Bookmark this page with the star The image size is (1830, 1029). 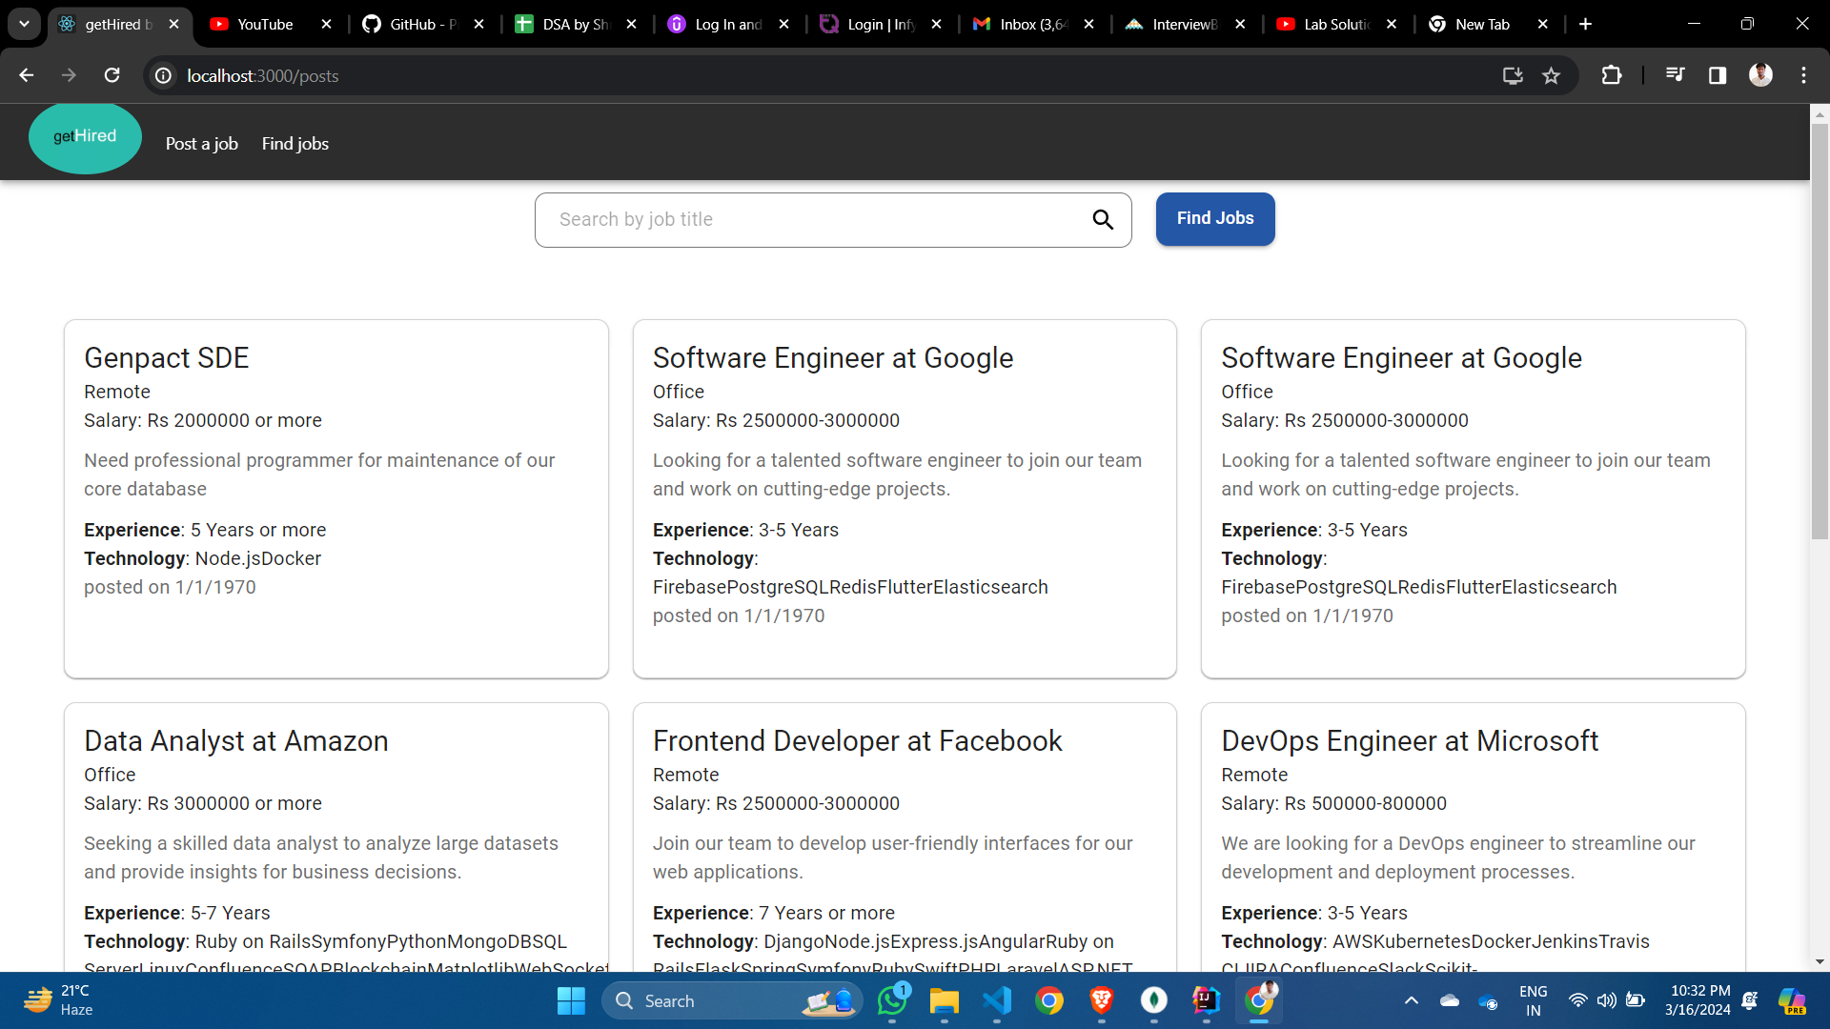1552,75
